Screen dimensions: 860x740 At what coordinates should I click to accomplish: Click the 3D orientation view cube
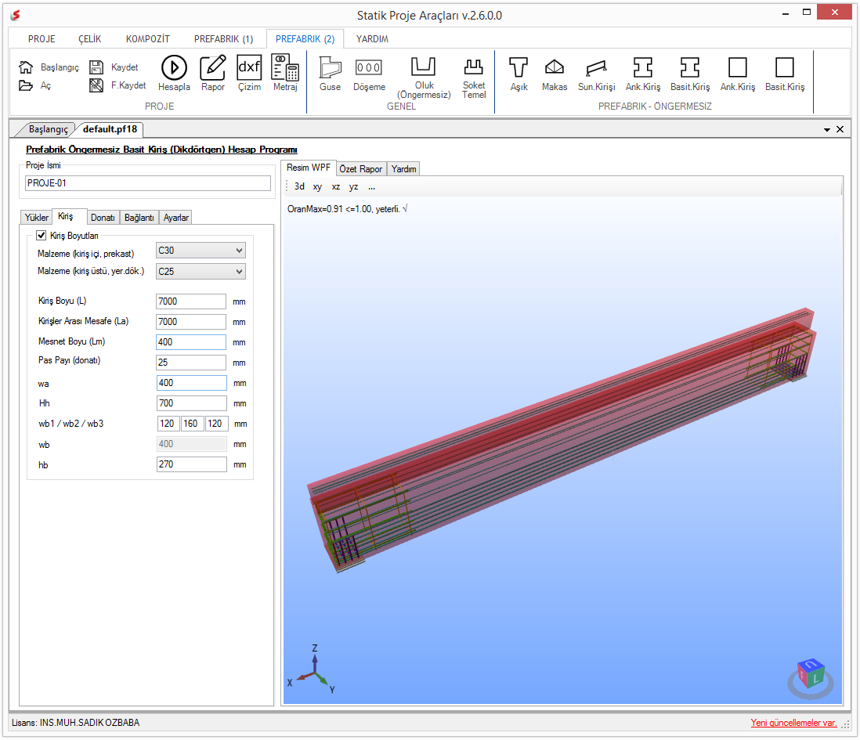(811, 678)
